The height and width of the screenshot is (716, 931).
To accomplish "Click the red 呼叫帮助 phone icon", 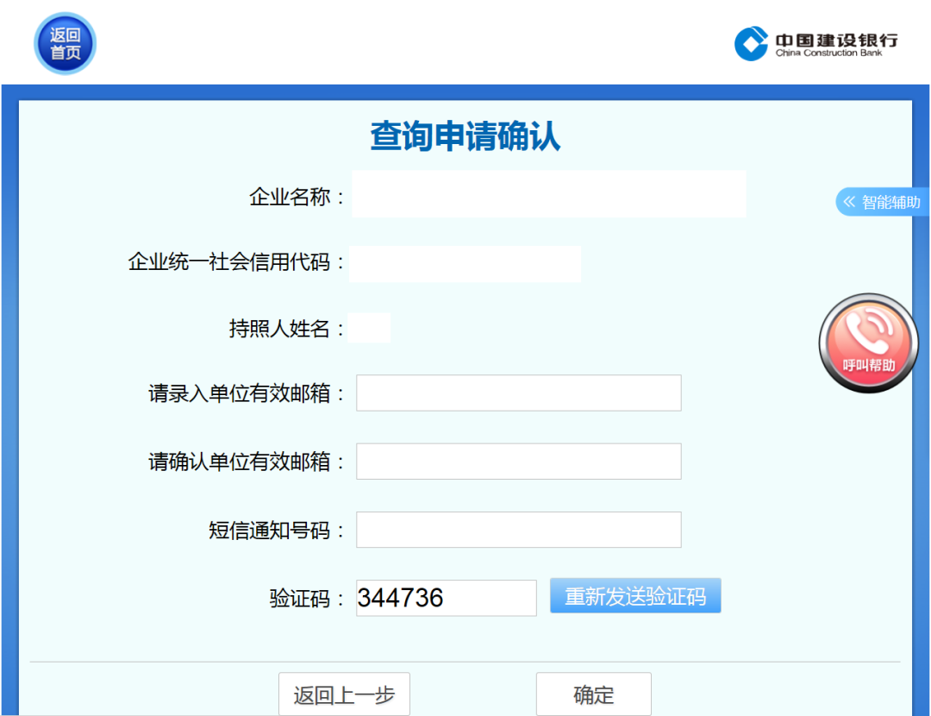I will pyautogui.click(x=868, y=342).
